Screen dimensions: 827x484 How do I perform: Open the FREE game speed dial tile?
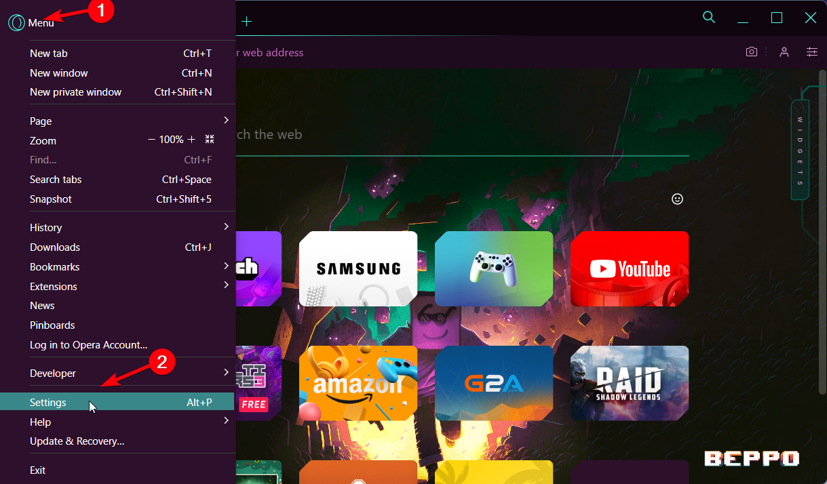point(258,384)
